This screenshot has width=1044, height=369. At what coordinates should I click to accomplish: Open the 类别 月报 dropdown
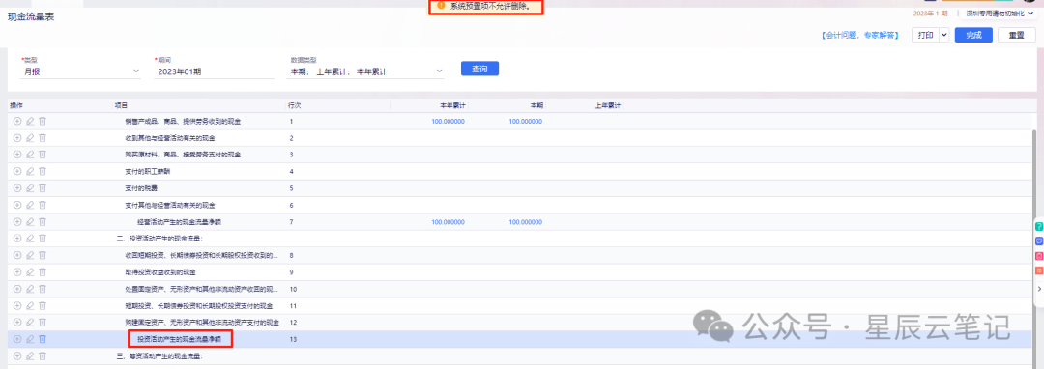point(80,71)
